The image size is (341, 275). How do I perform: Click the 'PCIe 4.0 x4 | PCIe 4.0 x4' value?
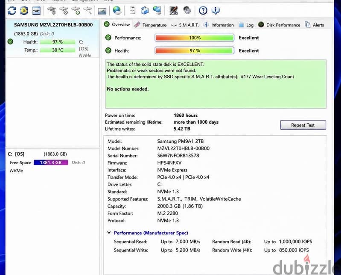click(x=183, y=177)
